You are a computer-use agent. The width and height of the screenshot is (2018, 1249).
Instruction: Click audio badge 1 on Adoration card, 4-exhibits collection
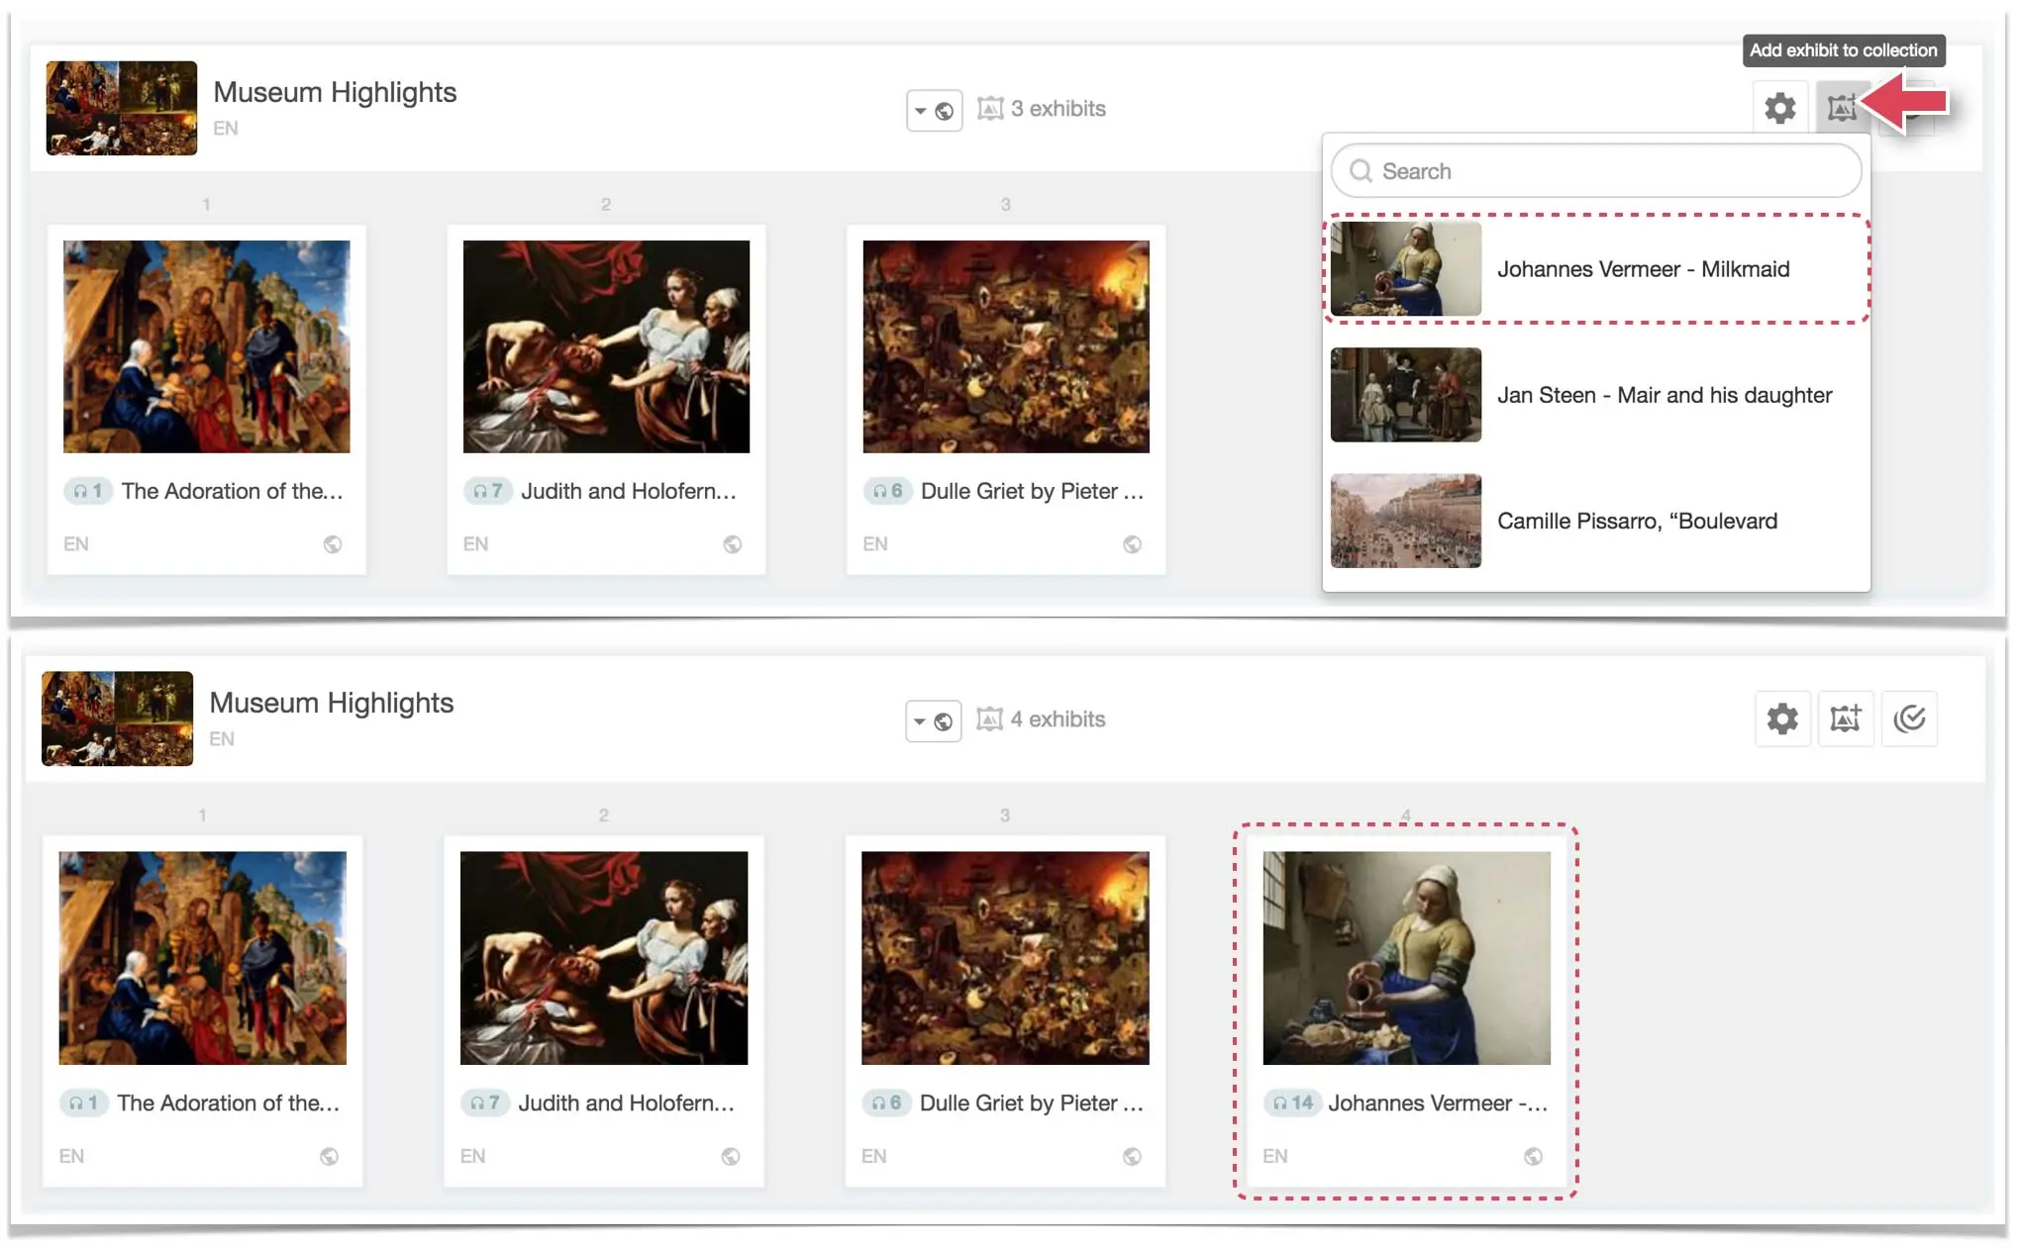pos(84,1103)
